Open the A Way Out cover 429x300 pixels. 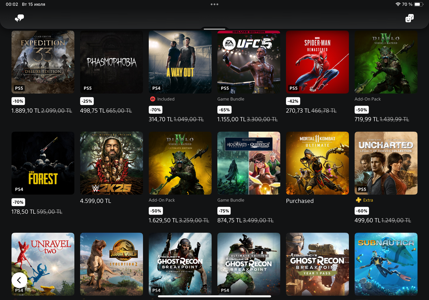[180, 62]
